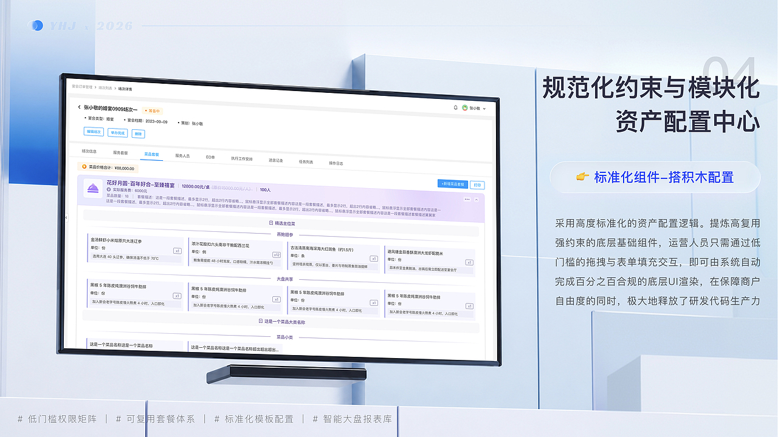Viewport: 778px width, 437px height.
Task: Click the 菜品小类 subcategory heading
Action: tap(284, 336)
